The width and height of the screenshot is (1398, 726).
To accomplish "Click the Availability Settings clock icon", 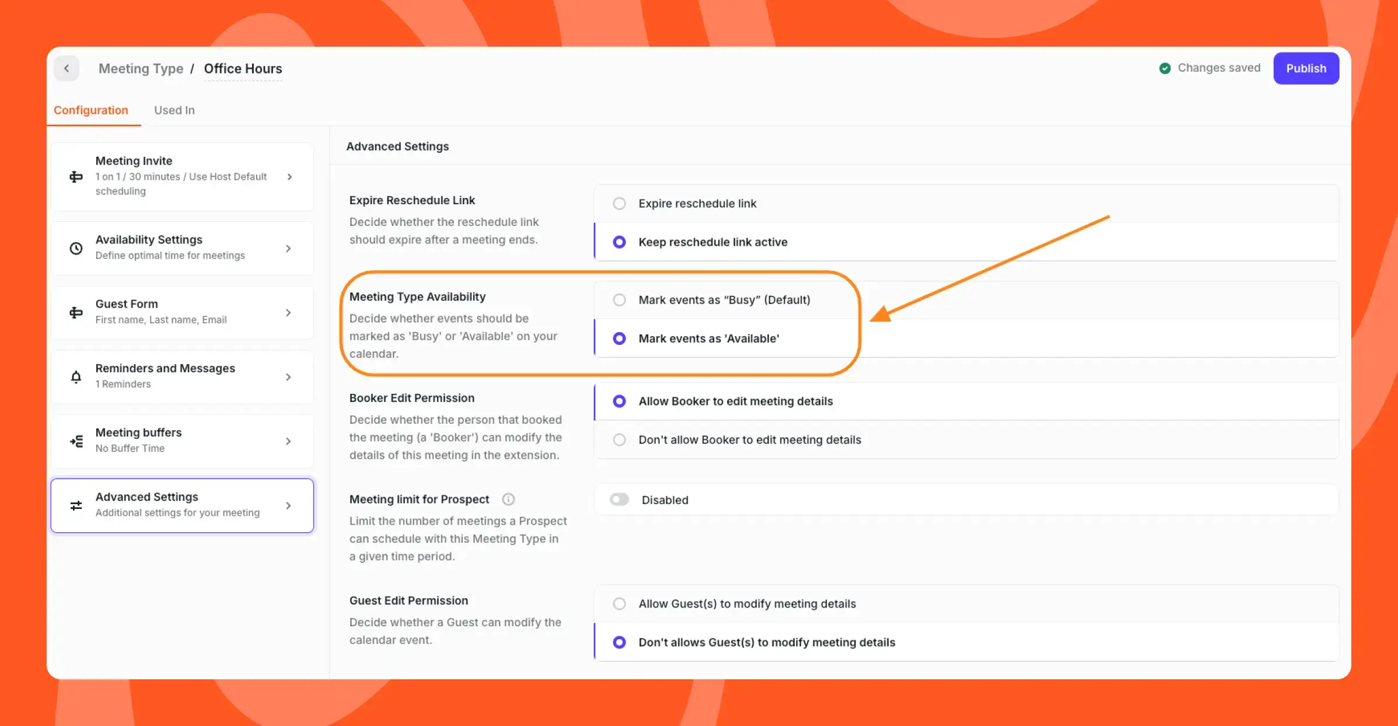I will click(76, 248).
